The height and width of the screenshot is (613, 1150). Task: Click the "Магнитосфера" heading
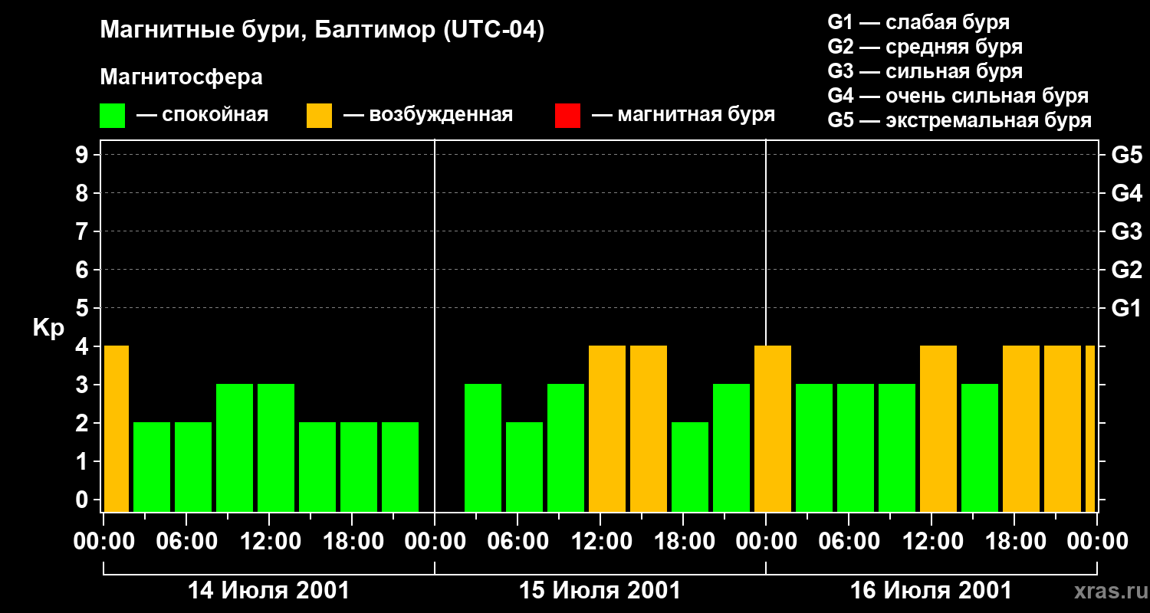click(181, 77)
